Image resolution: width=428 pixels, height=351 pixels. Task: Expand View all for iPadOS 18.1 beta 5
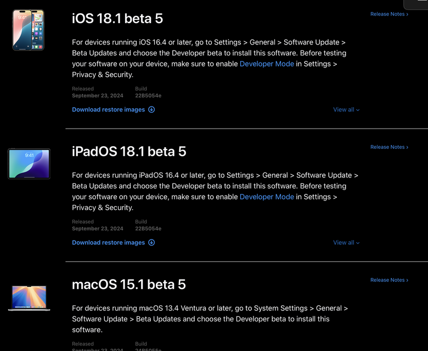[346, 243]
